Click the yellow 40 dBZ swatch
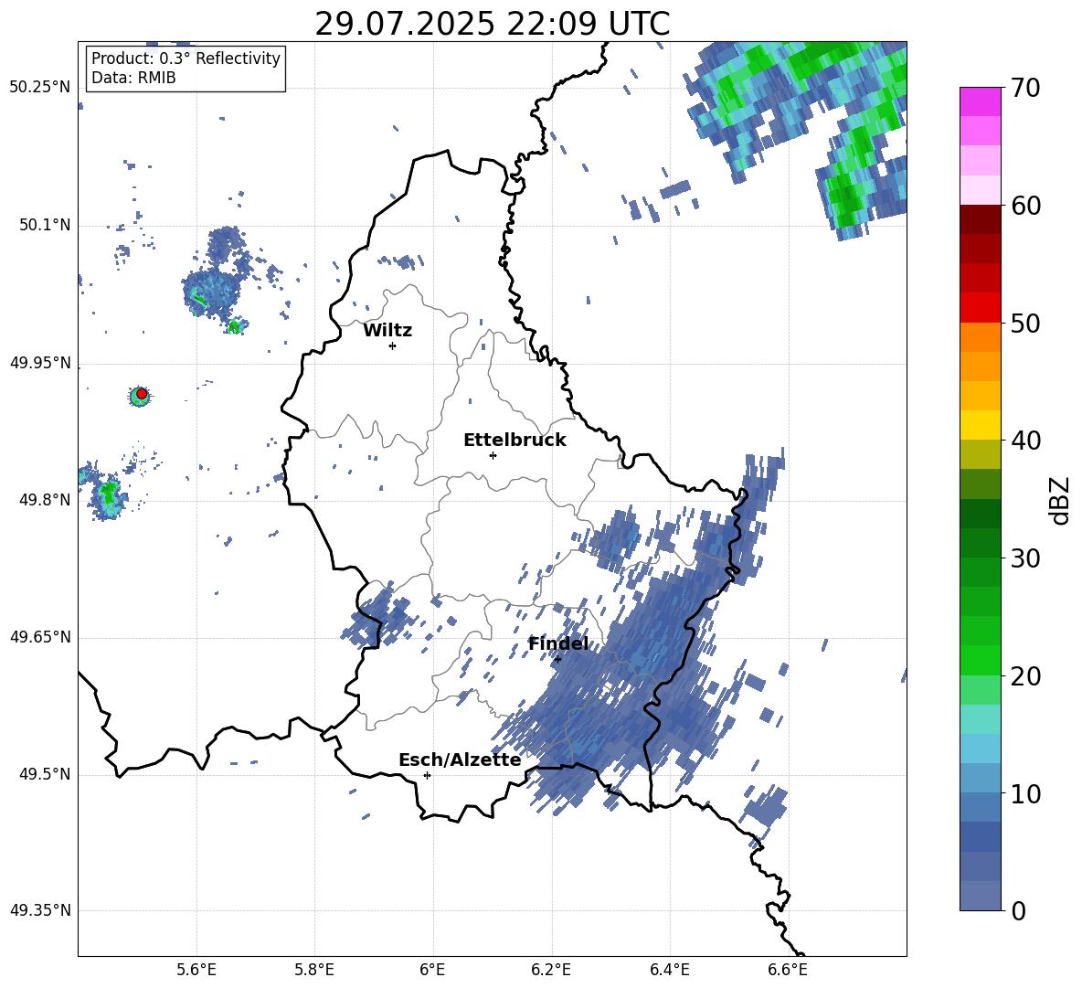 click(x=980, y=425)
